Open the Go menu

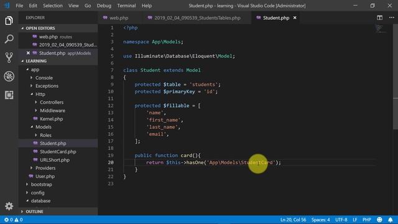88,6
